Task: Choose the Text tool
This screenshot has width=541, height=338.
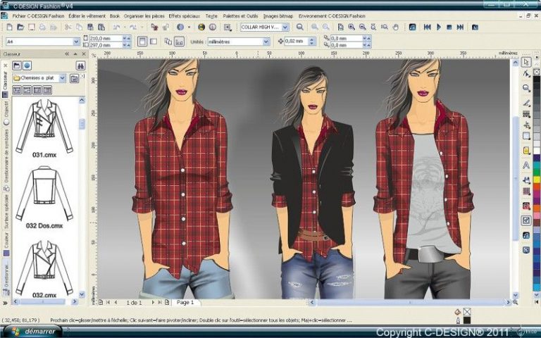Action: [x=526, y=165]
